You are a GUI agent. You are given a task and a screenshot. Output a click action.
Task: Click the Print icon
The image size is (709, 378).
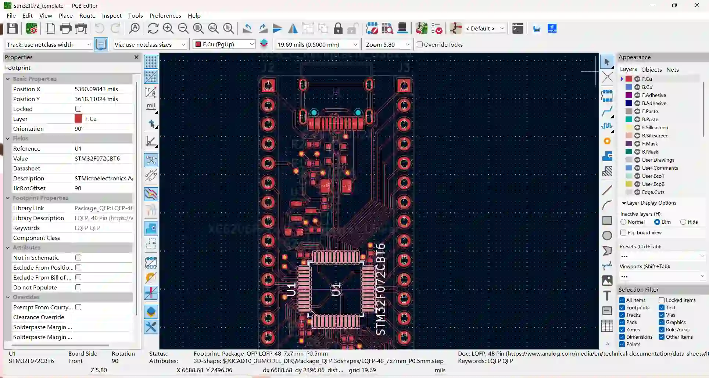coord(65,28)
